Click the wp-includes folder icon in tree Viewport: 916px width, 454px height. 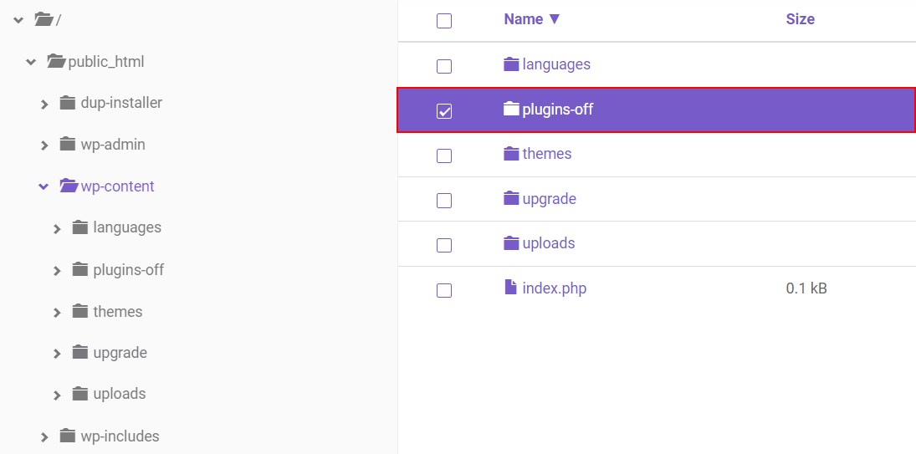point(68,436)
